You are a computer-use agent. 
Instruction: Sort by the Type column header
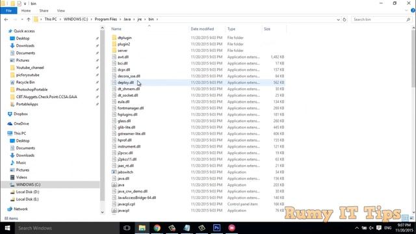(x=231, y=29)
